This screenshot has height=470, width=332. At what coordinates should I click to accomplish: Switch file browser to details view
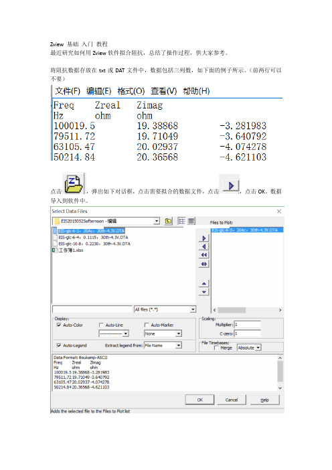(191, 221)
